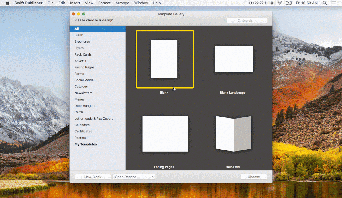Select the Half-Fold template thumbnail
This screenshot has height=198, width=342.
point(234,134)
